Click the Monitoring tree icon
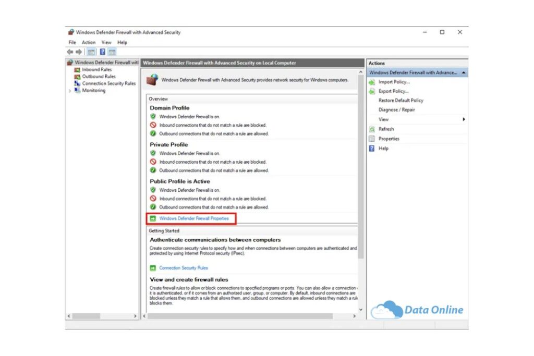This screenshot has height=356, width=534. [x=77, y=91]
